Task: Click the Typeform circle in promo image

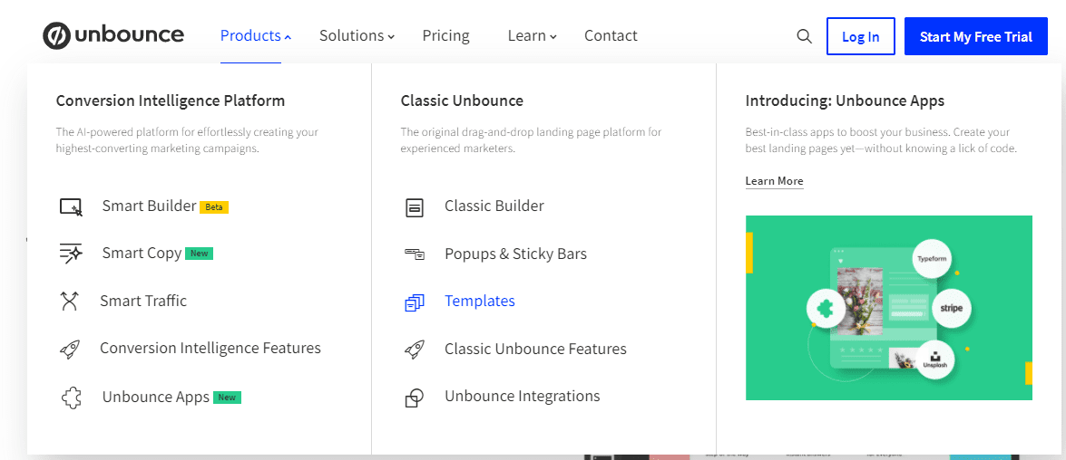Action: [932, 259]
